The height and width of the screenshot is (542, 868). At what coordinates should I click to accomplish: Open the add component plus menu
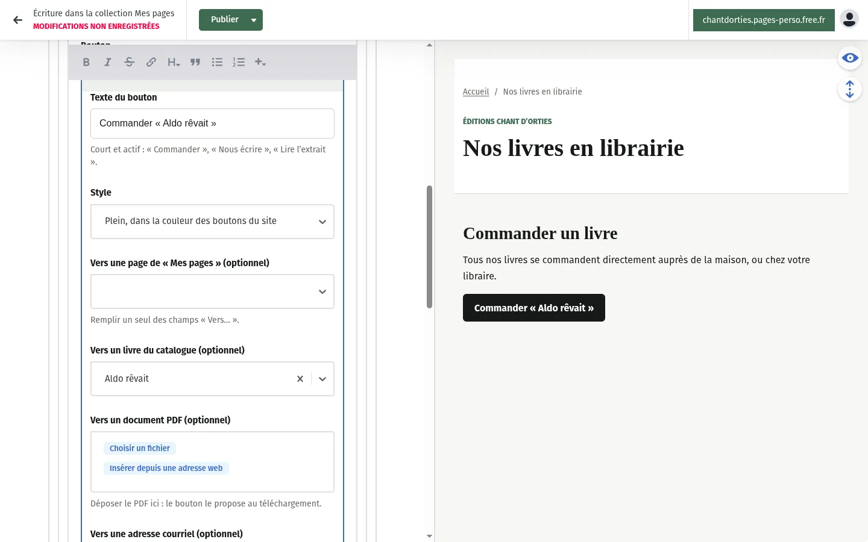pyautogui.click(x=260, y=62)
